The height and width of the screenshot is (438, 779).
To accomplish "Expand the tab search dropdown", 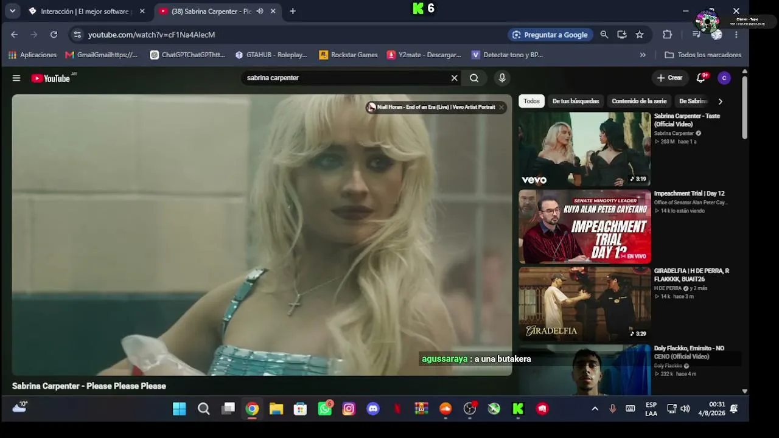I will 12,11.
